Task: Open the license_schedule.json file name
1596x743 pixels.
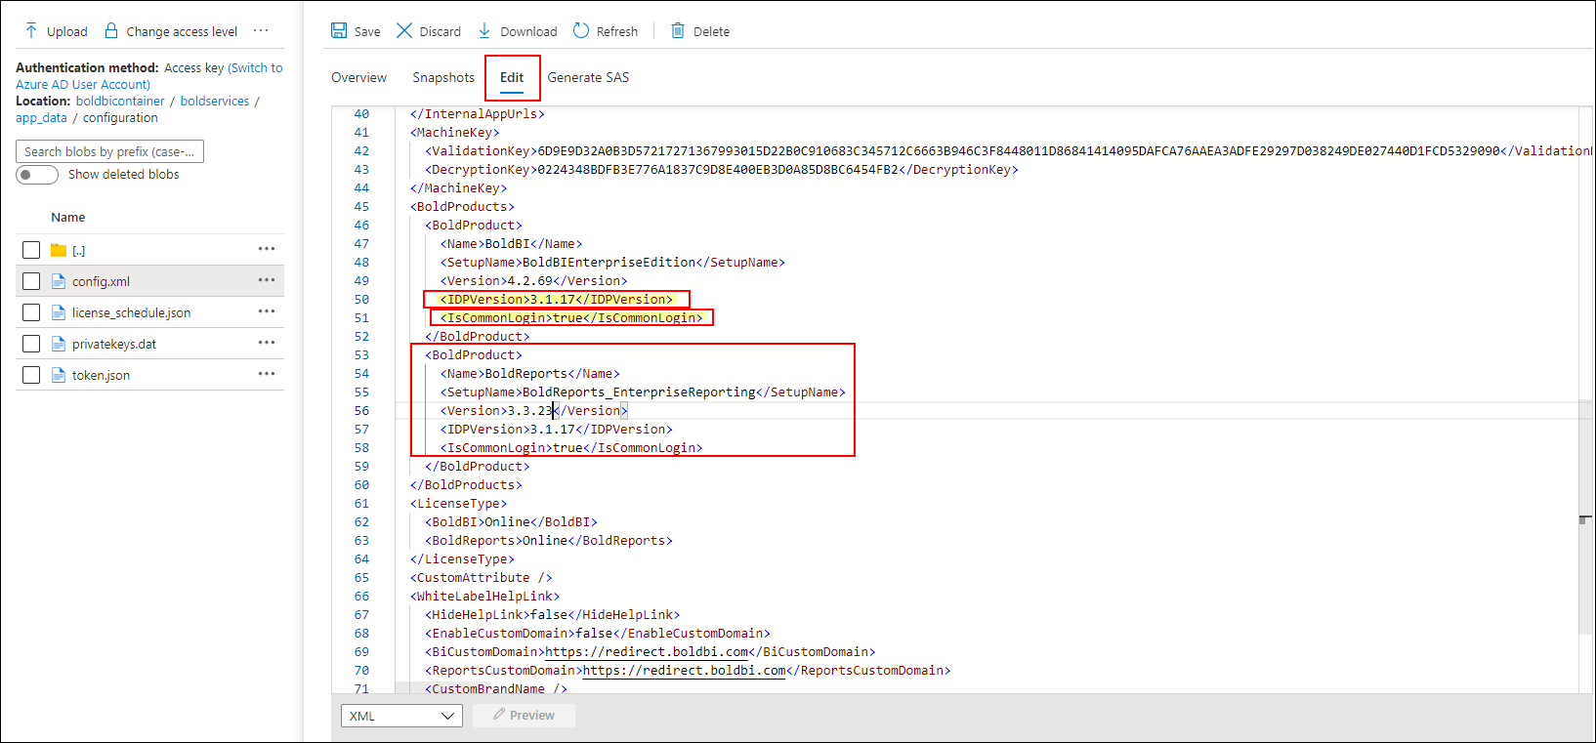Action: [131, 312]
